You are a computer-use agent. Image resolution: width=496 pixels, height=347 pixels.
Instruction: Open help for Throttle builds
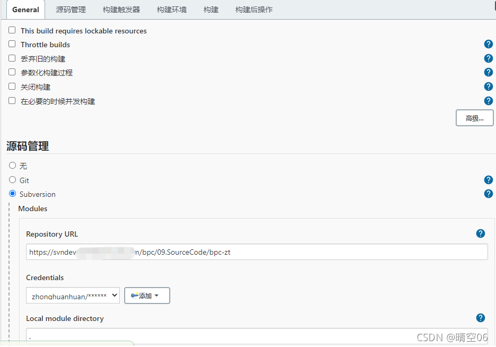click(489, 44)
